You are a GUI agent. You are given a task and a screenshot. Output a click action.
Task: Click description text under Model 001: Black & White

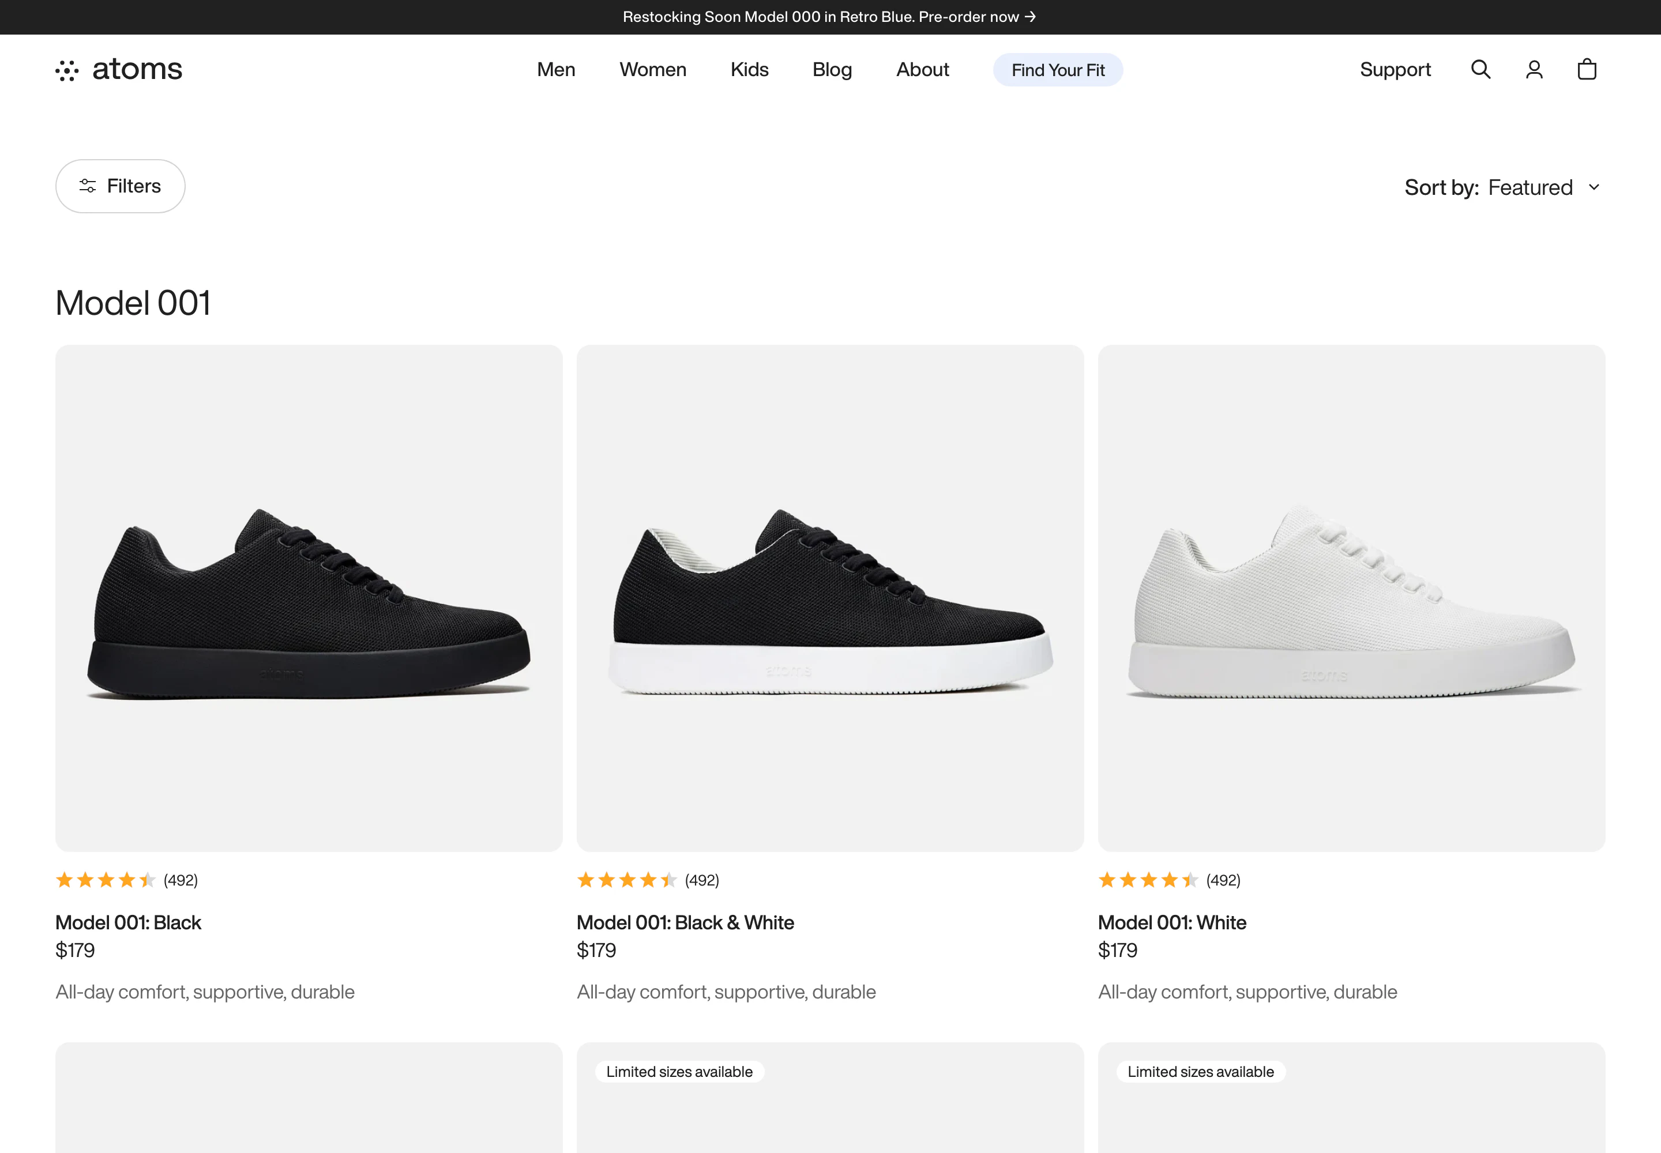pos(727,992)
